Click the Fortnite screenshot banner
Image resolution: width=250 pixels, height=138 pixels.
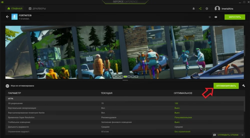[124, 52]
